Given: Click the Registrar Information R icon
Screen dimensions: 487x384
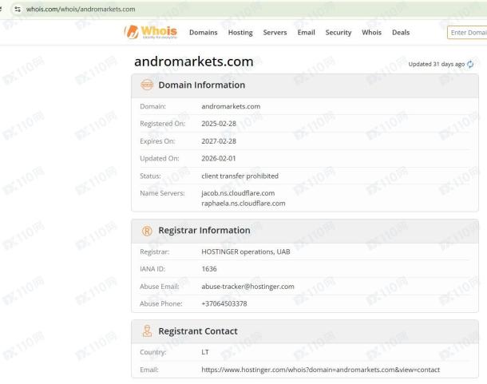Looking at the screenshot, I should pyautogui.click(x=147, y=231).
